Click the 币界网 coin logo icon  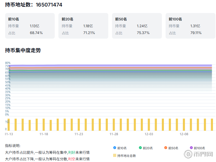click(188, 154)
